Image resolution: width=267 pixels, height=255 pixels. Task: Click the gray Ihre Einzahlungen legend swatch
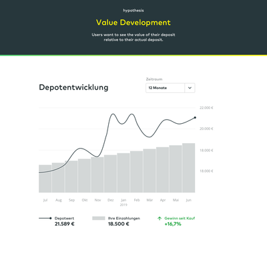point(99,218)
